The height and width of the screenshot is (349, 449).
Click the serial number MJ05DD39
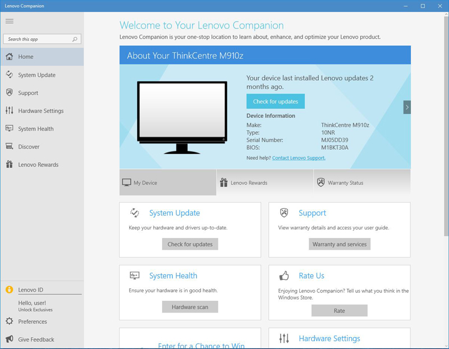point(335,140)
